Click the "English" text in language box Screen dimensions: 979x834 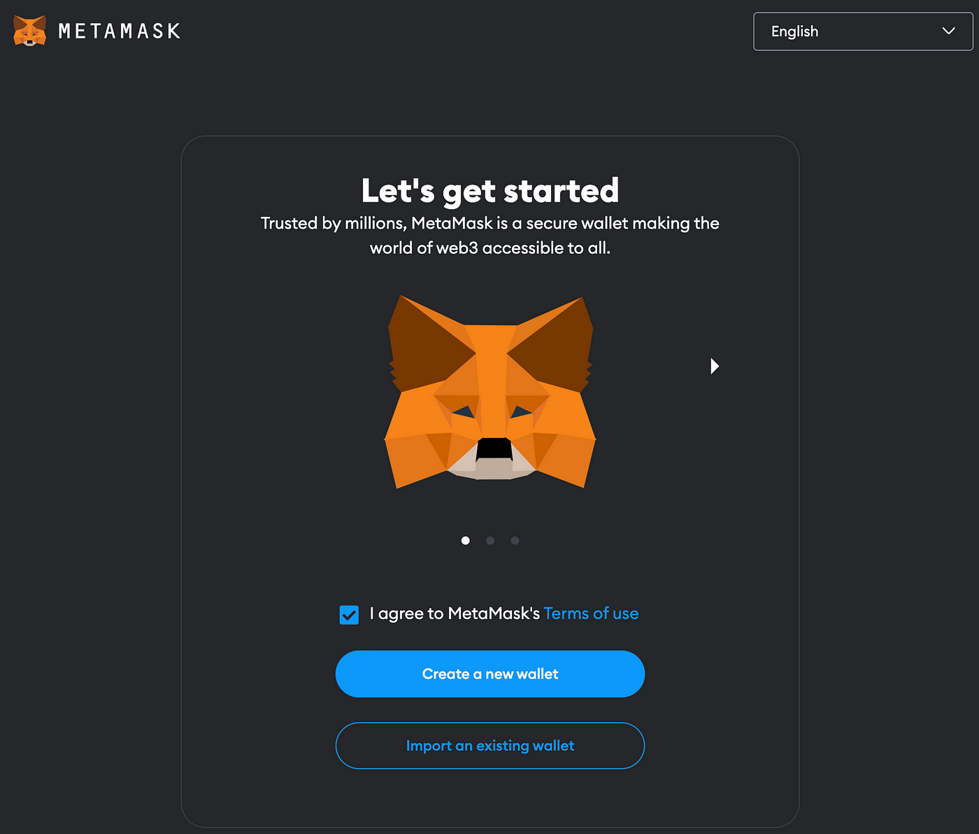[794, 31]
